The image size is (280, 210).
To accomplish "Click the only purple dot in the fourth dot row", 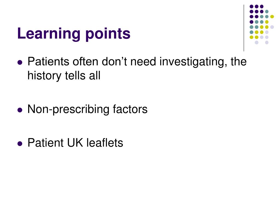I will 252,22.
